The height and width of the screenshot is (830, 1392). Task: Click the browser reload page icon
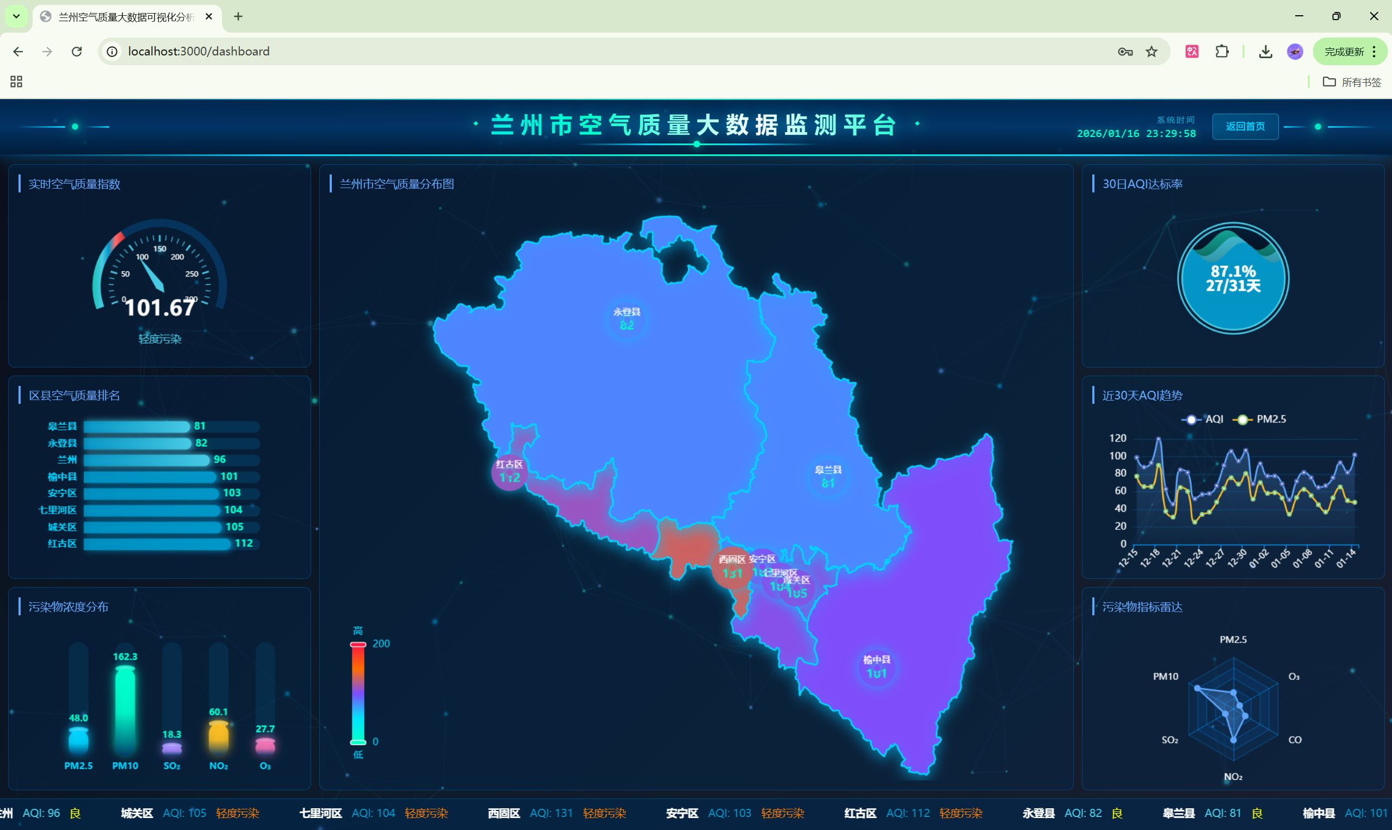(x=77, y=52)
